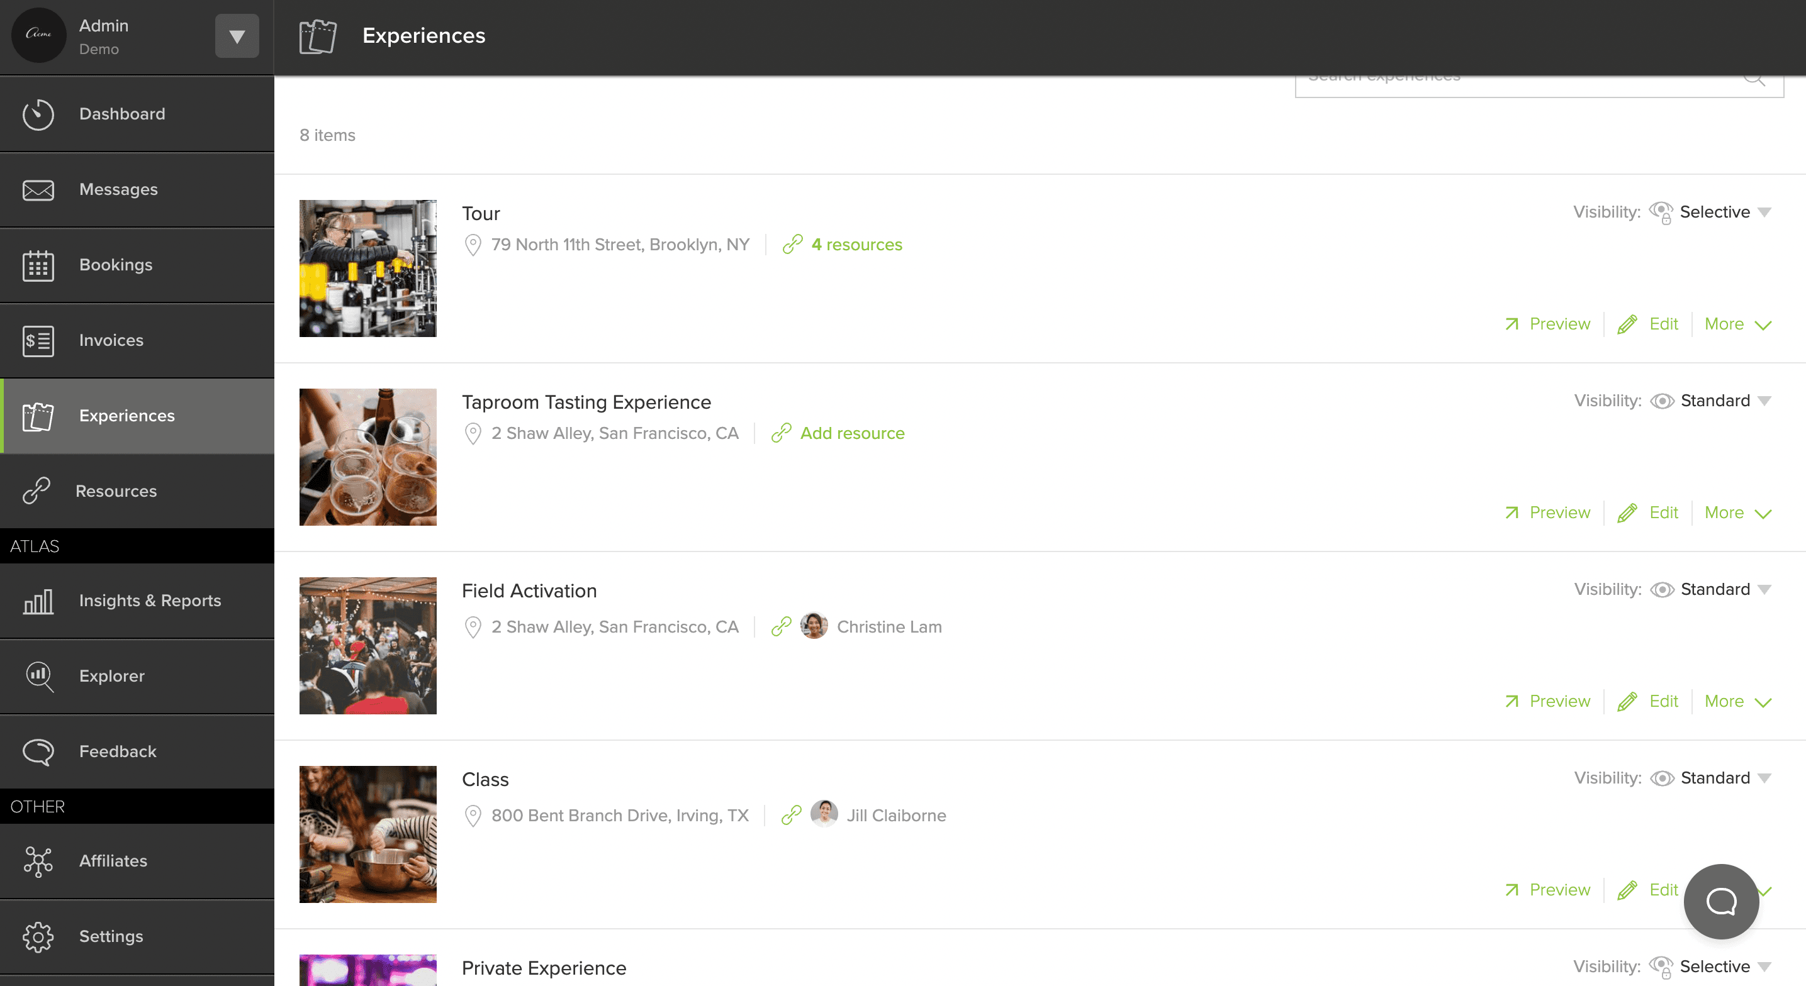Viewport: 1806px width, 986px height.
Task: Click the Explorer magnifier chart icon
Action: point(38,676)
